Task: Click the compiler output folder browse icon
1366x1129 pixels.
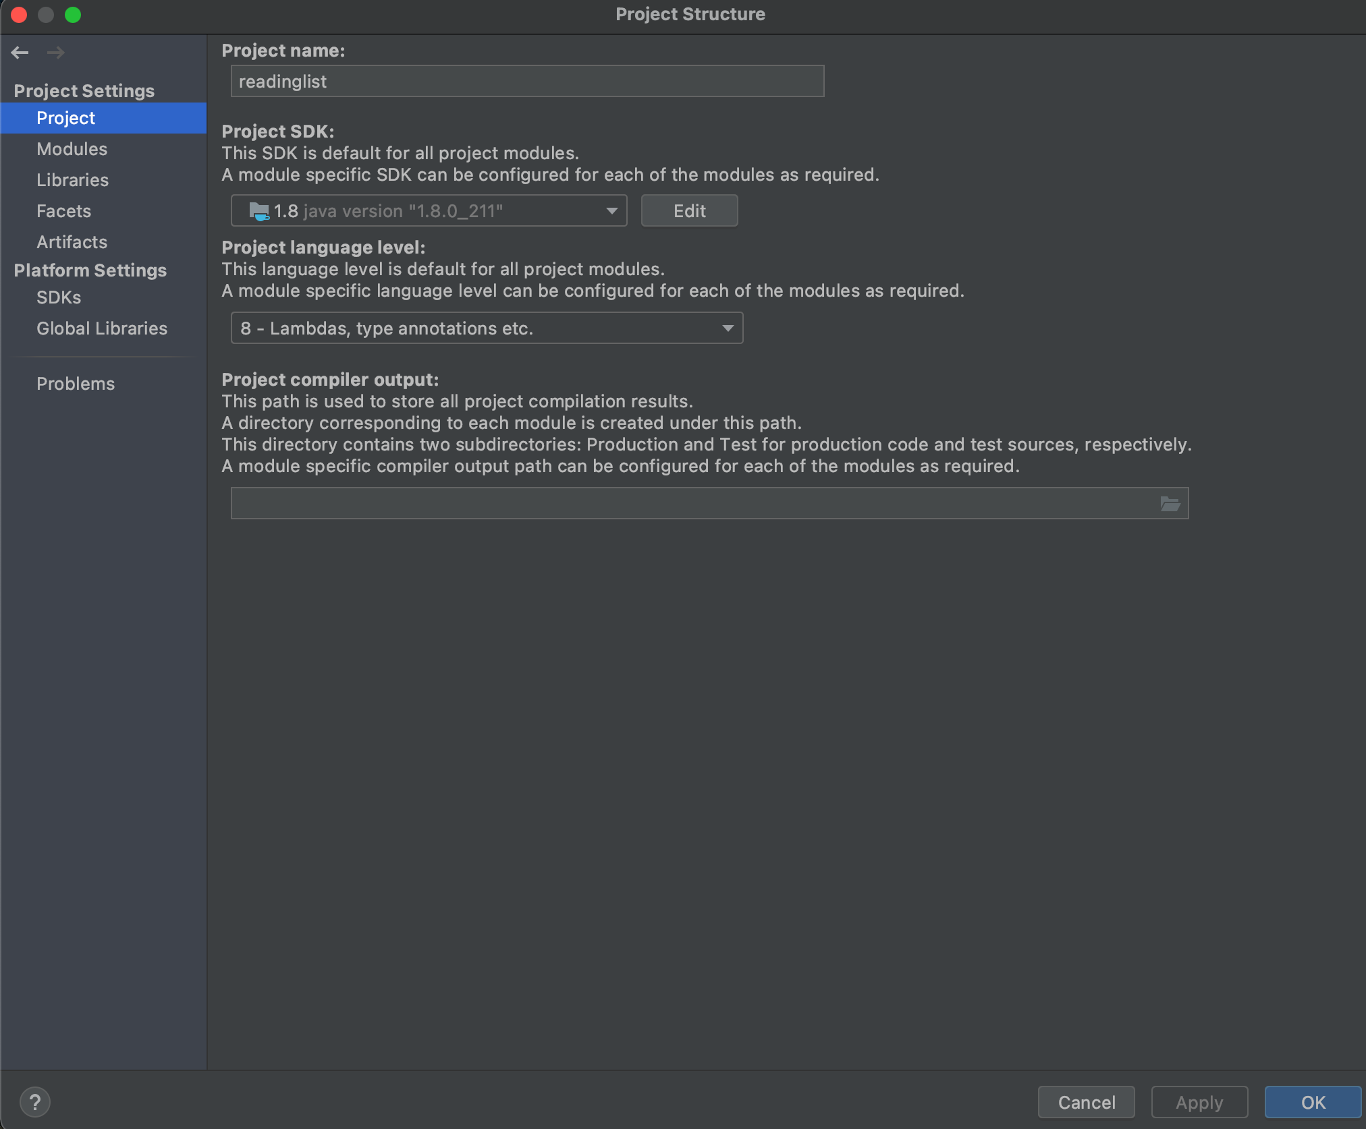Action: click(1170, 504)
